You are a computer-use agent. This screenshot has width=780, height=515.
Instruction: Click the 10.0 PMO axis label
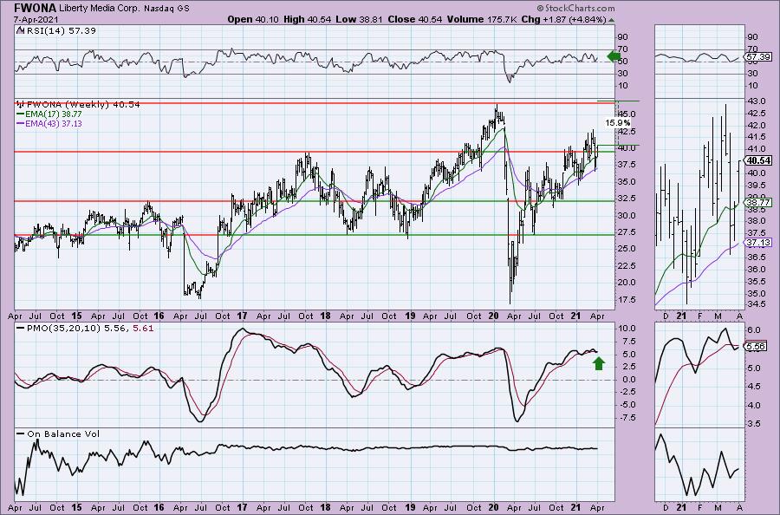pos(627,329)
